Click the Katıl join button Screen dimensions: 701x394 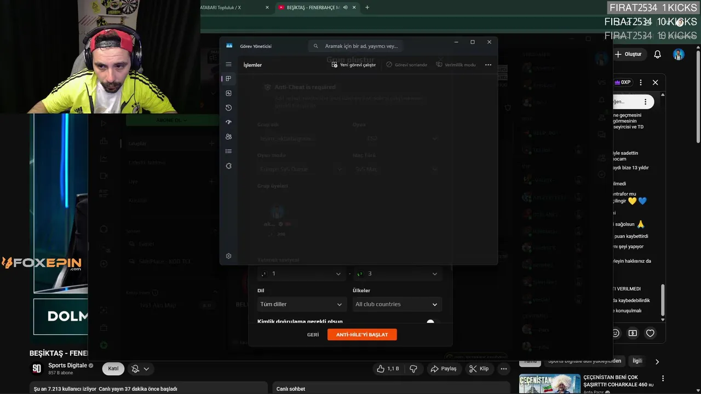[113, 369]
